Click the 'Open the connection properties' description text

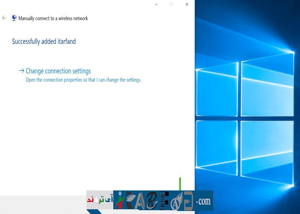(x=83, y=80)
